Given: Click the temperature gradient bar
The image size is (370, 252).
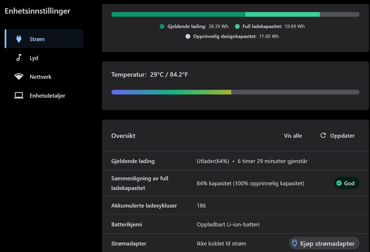Looking at the screenshot, I should [235, 92].
